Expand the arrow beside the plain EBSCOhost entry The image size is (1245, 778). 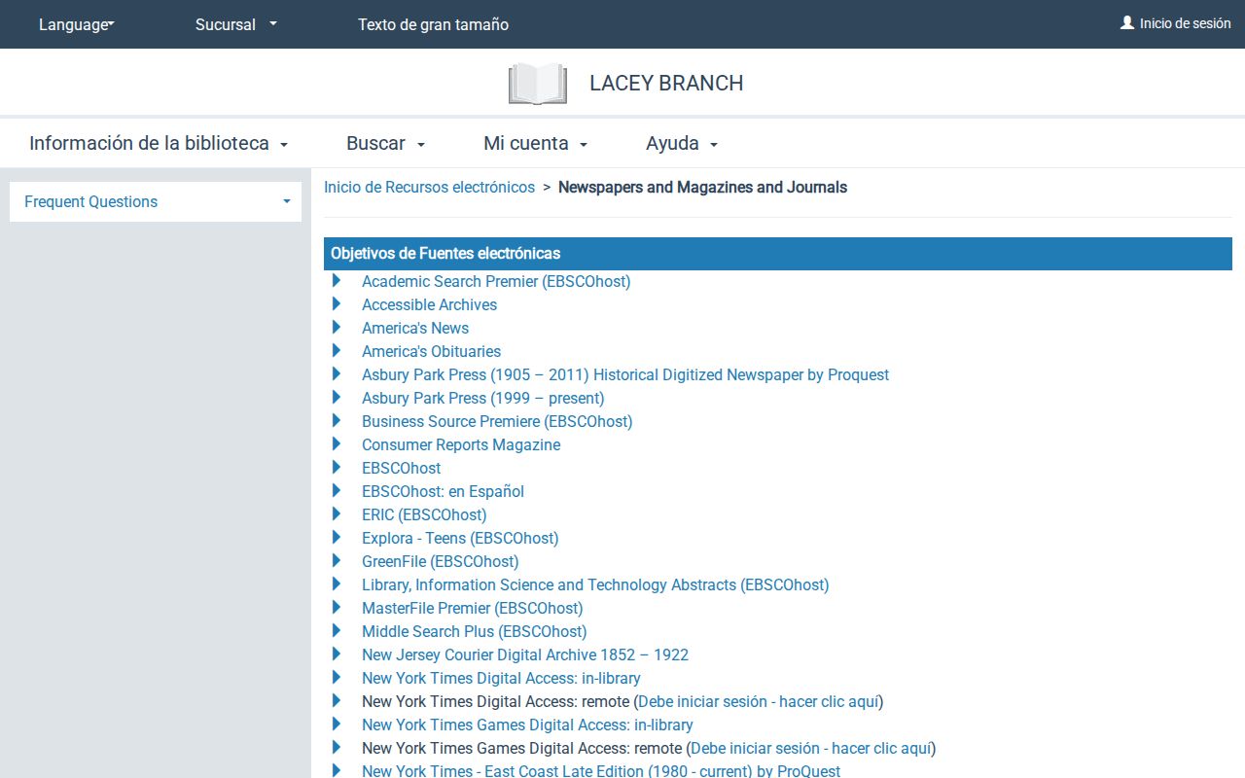point(337,468)
